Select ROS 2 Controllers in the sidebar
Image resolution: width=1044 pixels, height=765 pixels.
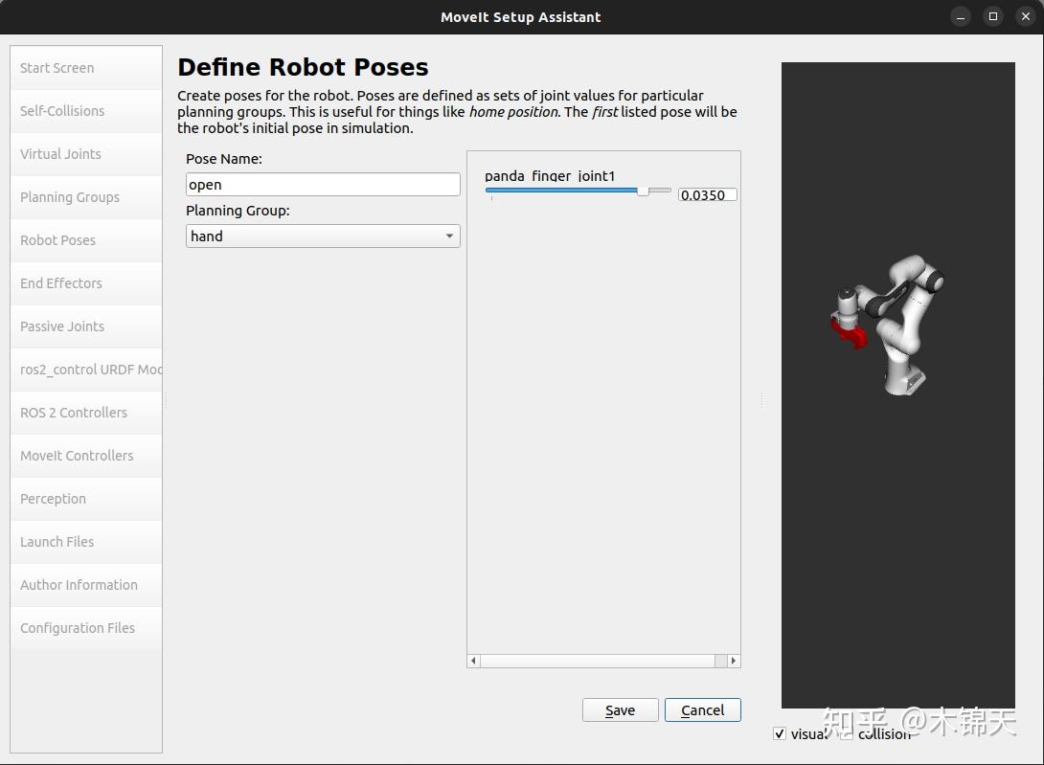tap(73, 413)
